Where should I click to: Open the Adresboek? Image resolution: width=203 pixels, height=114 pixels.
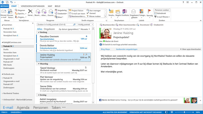(x=160, y=13)
